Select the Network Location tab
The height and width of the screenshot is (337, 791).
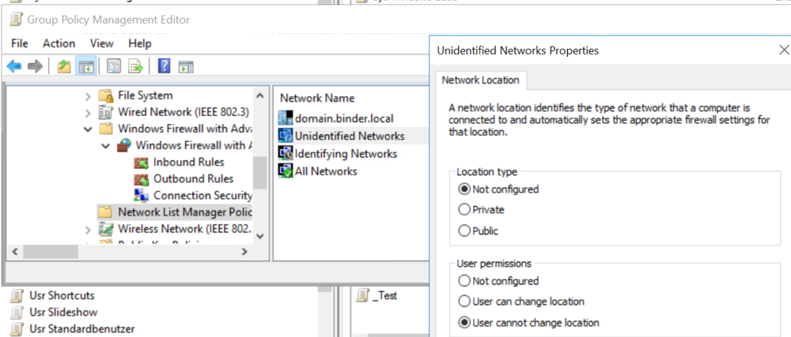[x=480, y=80]
